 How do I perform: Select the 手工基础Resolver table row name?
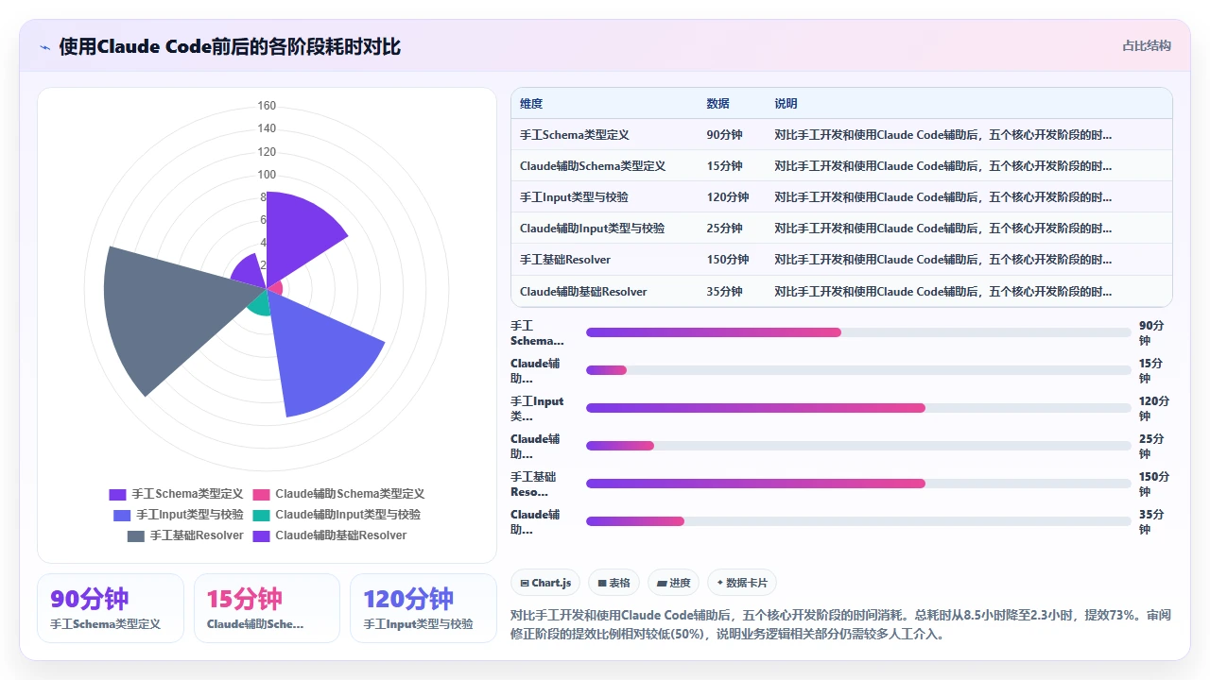[565, 260]
